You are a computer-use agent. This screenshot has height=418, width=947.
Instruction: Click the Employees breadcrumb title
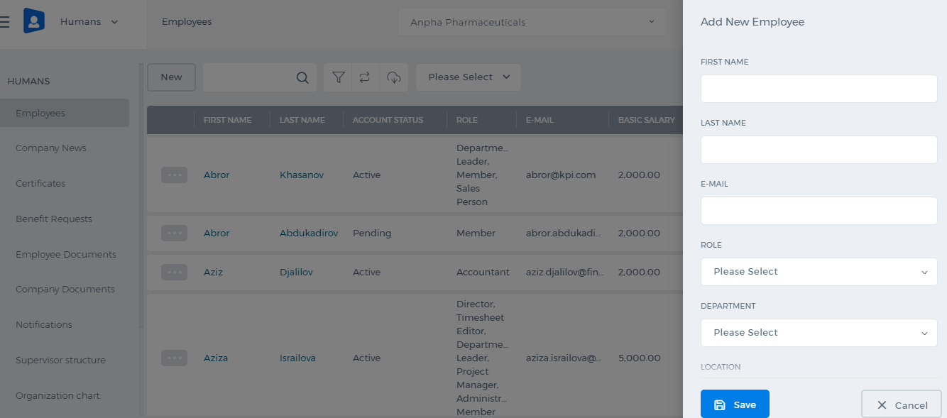pos(187,22)
